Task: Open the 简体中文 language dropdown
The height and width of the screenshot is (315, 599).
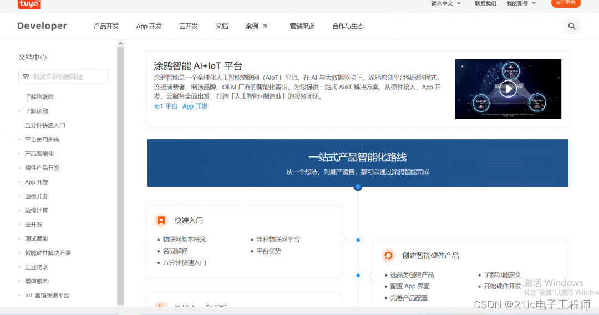Action: click(446, 3)
